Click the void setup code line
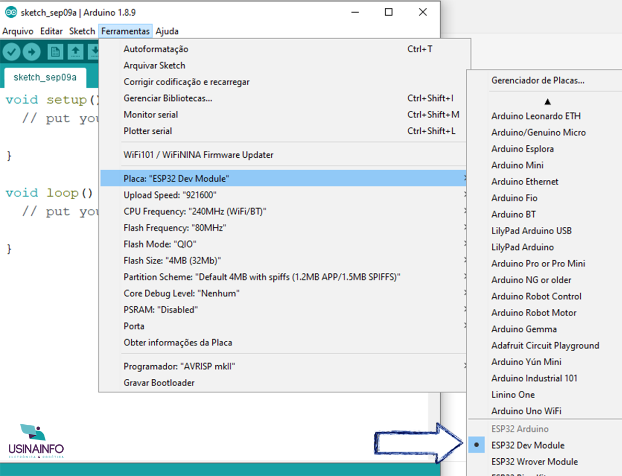This screenshot has width=622, height=476. point(52,100)
